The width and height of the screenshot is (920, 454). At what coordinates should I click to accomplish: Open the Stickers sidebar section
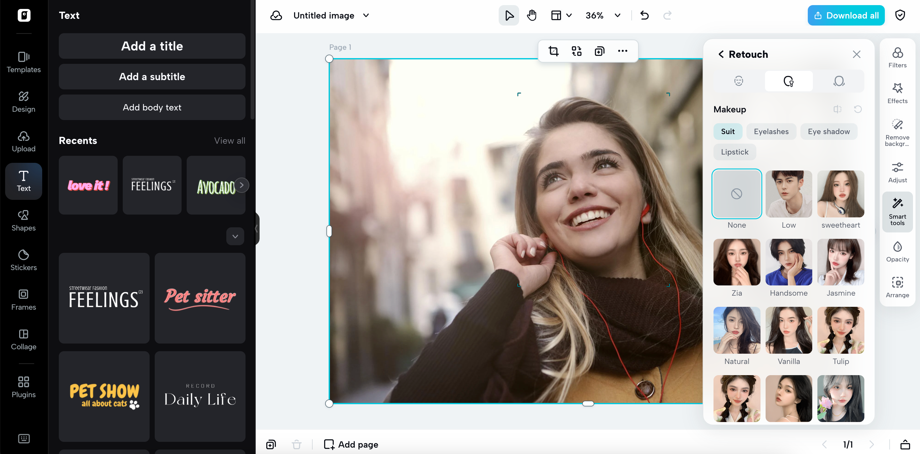tap(24, 260)
